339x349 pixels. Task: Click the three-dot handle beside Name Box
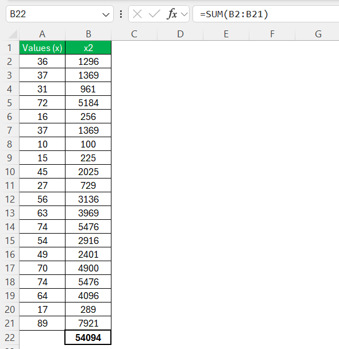click(x=121, y=14)
